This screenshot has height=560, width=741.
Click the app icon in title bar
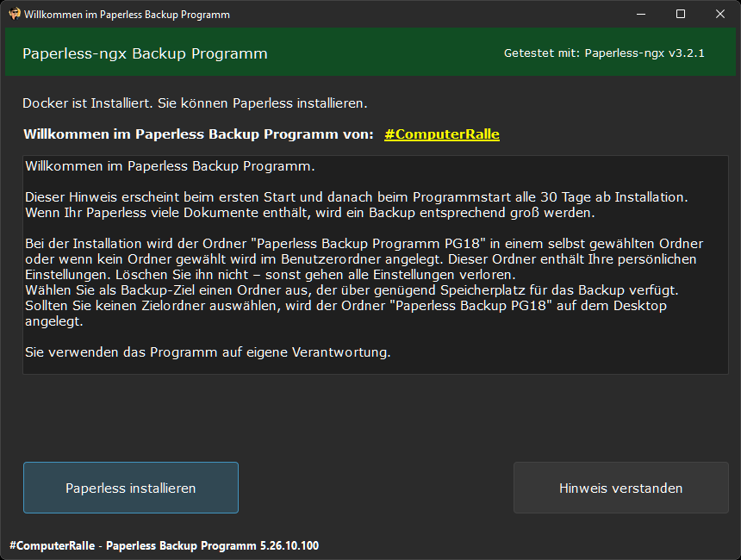click(x=14, y=14)
